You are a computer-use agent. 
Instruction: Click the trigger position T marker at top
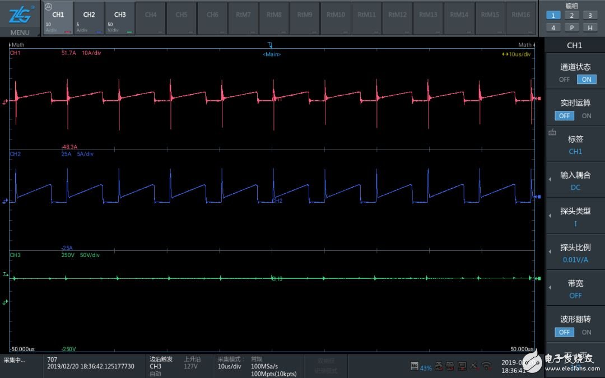tap(269, 44)
